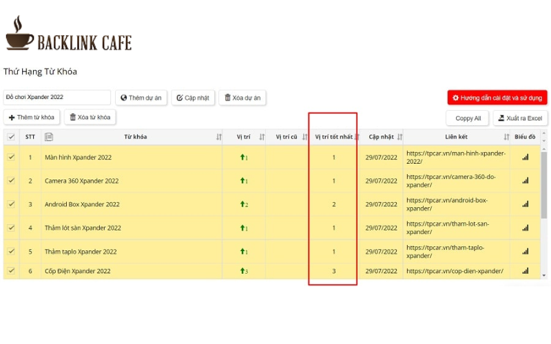
Task: Click Xóa dự án button
Action: (242, 98)
